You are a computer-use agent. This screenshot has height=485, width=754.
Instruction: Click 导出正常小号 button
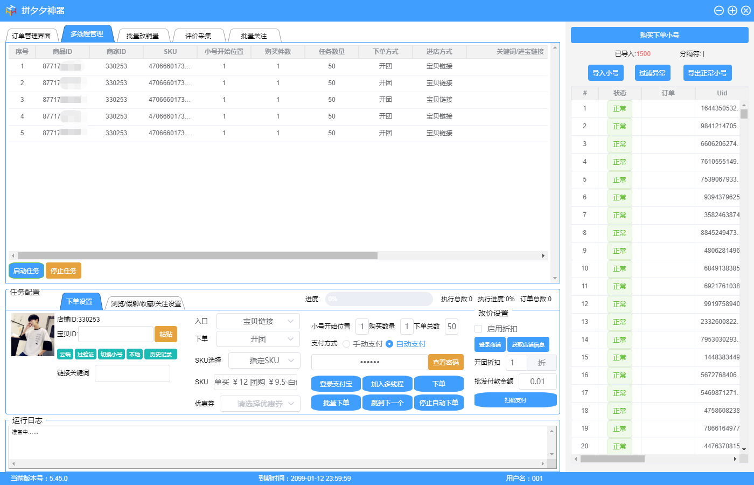[x=707, y=73]
